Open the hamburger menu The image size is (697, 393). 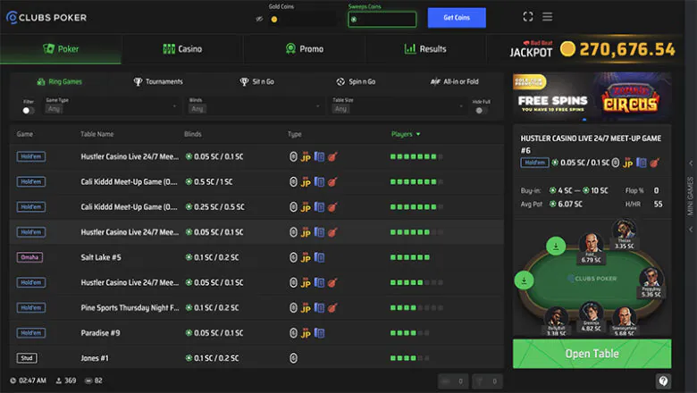pyautogui.click(x=547, y=17)
